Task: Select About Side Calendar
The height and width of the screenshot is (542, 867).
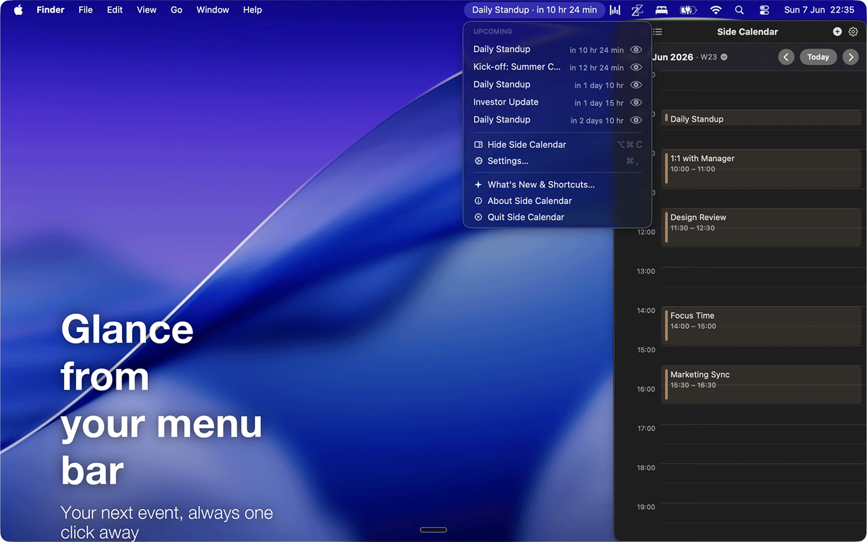Action: click(x=557, y=201)
